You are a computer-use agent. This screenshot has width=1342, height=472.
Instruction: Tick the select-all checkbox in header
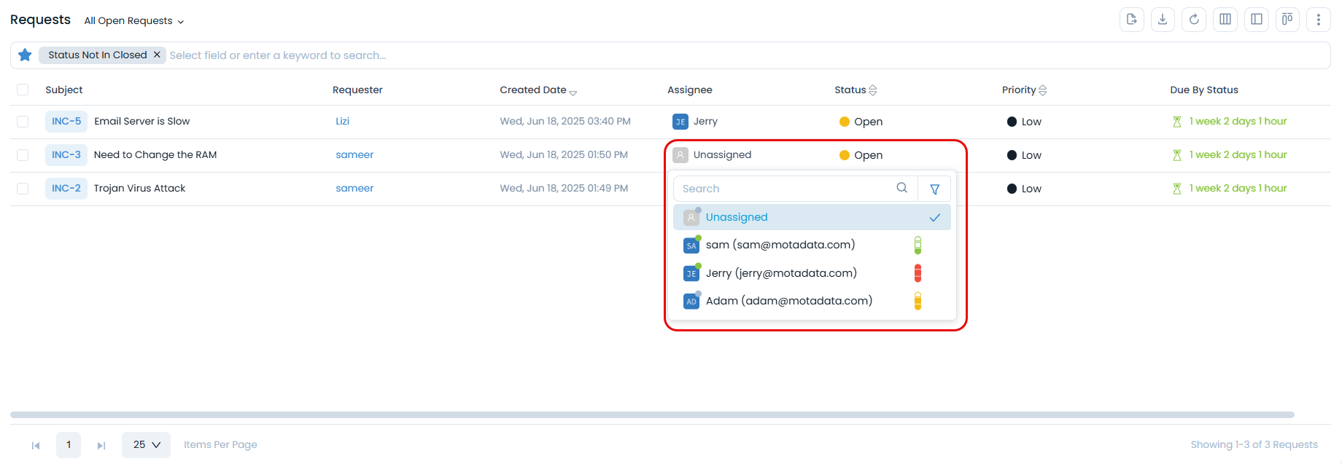click(23, 90)
